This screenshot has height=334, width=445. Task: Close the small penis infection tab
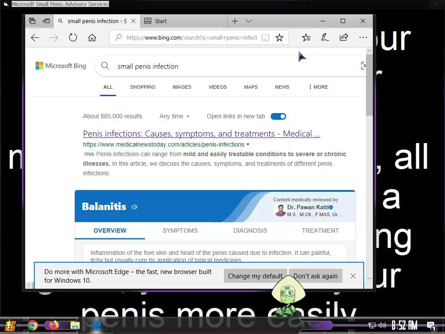click(133, 21)
